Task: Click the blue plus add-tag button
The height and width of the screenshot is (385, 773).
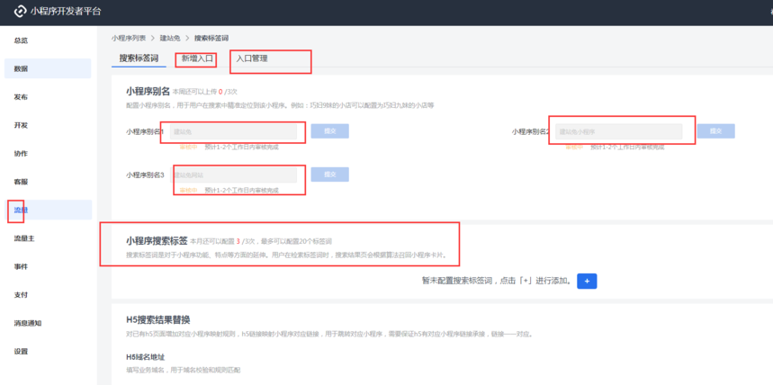Action: pyautogui.click(x=587, y=281)
